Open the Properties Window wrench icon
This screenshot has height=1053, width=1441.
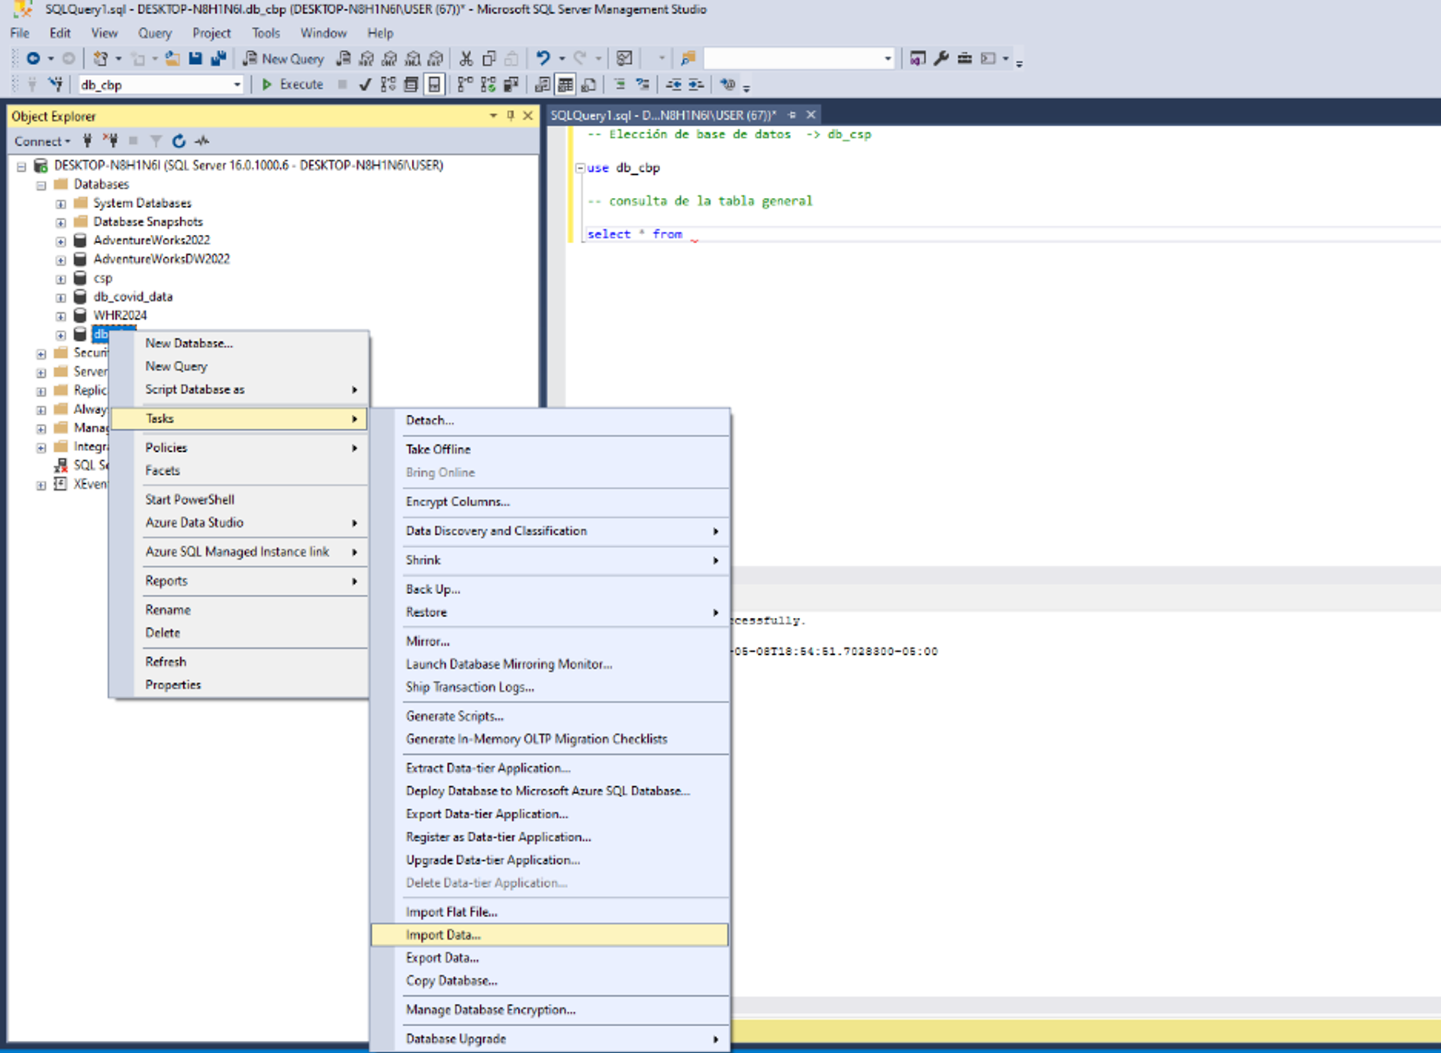point(941,59)
